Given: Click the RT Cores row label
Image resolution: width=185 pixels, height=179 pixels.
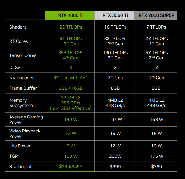Looking at the screenshot, I should pyautogui.click(x=18, y=41).
